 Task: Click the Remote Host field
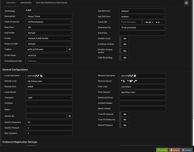(49, 81)
